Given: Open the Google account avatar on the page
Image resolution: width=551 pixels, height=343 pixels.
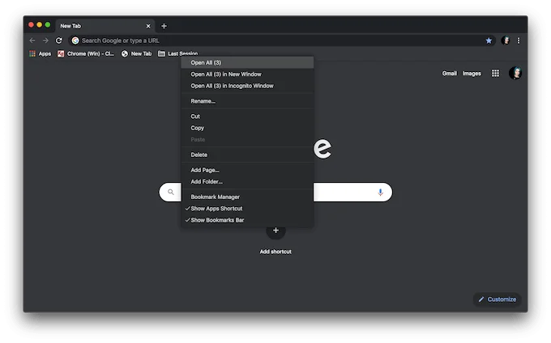Looking at the screenshot, I should point(515,74).
